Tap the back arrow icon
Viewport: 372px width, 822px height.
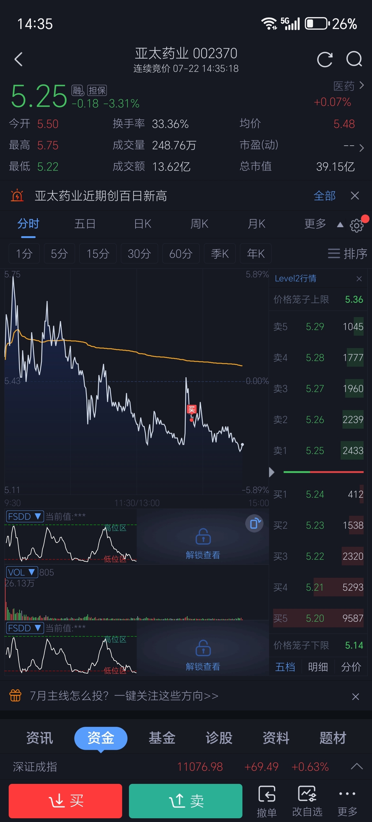(19, 59)
